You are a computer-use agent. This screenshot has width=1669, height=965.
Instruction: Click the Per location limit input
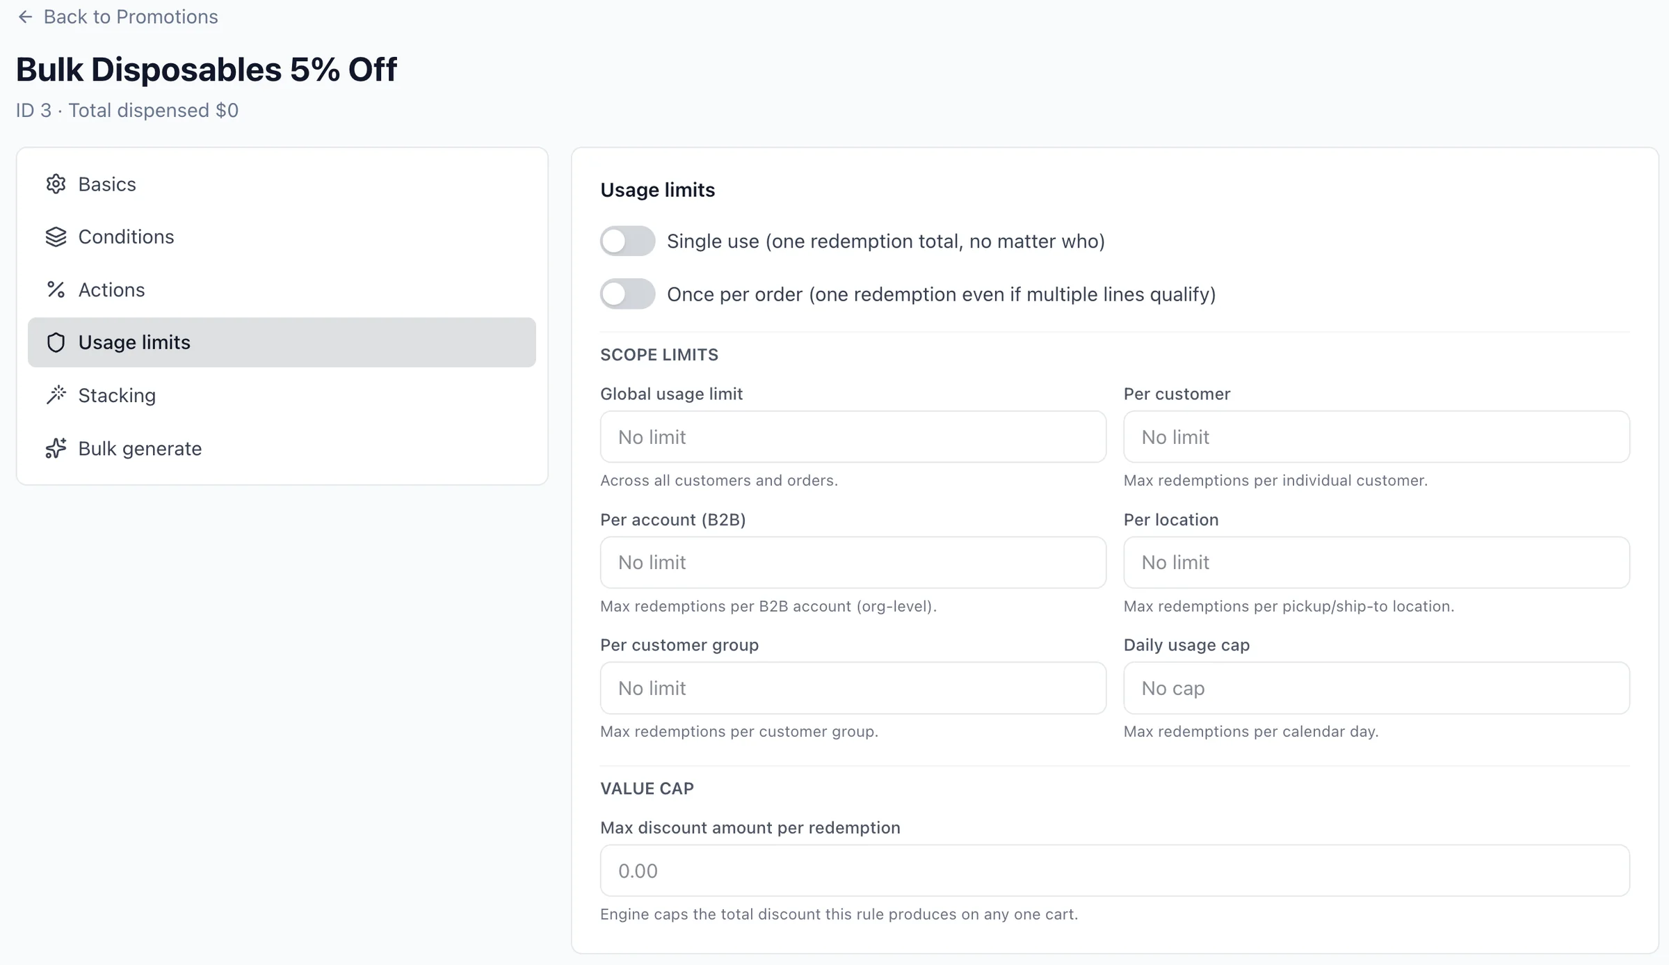1376,562
